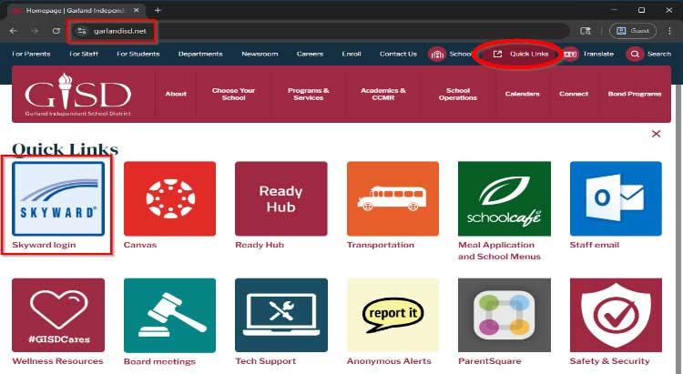Click the GISD torch logo
683x374 pixels.
(77, 95)
